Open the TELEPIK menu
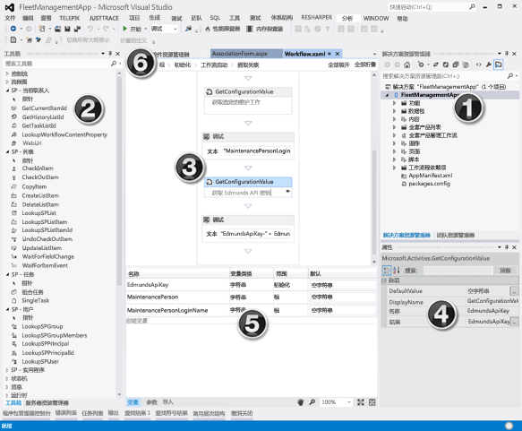The image size is (522, 431). (69, 18)
